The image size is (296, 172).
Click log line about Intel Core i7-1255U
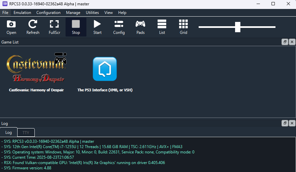[92, 147]
